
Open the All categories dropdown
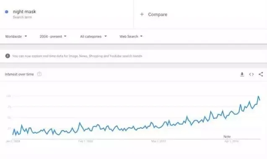coord(93,36)
